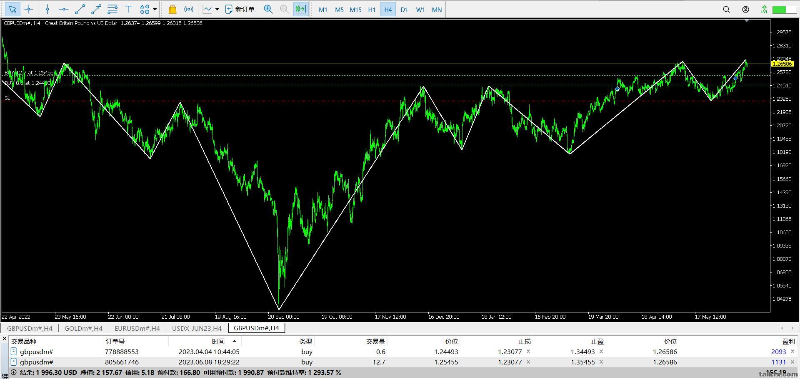Select the active GBPUSDm#,H4 chart tab
Screen dimensions: 800x379
coord(256,328)
